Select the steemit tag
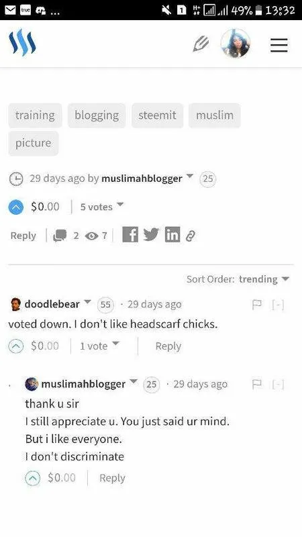The height and width of the screenshot is (537, 302). coord(157,115)
